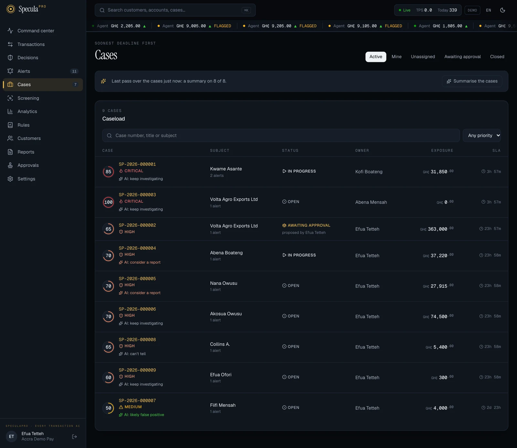The image size is (517, 448).
Task: Click risk score 50 ring for case 000007
Action: click(109, 408)
